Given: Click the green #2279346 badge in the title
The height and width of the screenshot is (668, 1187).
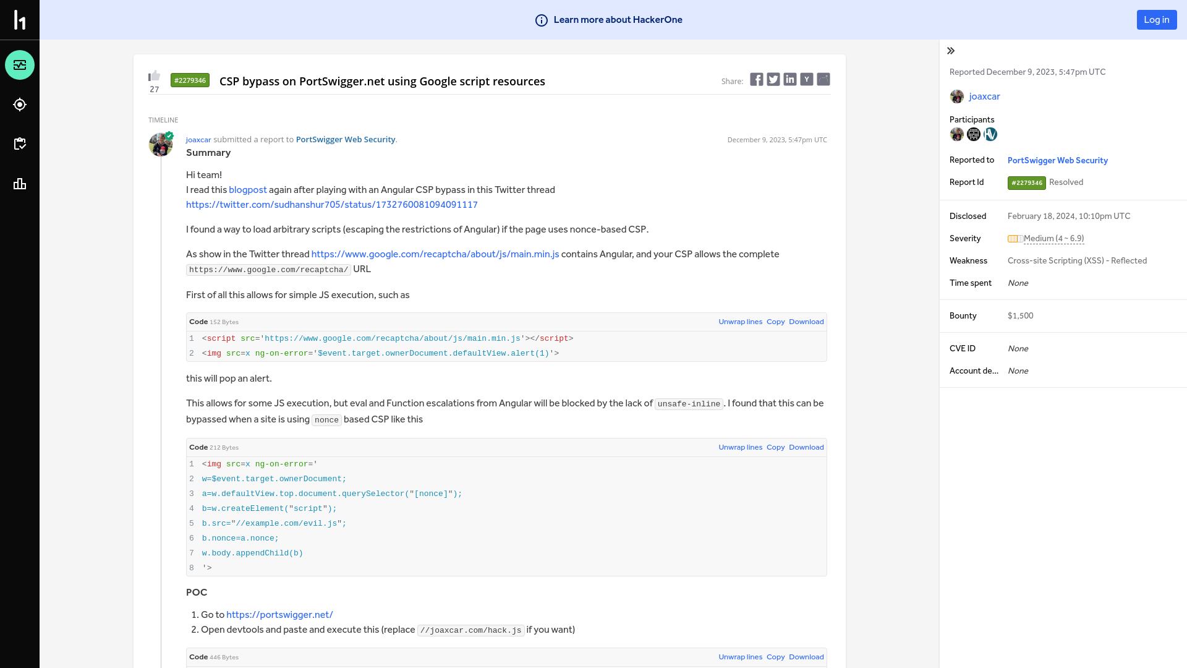Looking at the screenshot, I should coord(190,80).
